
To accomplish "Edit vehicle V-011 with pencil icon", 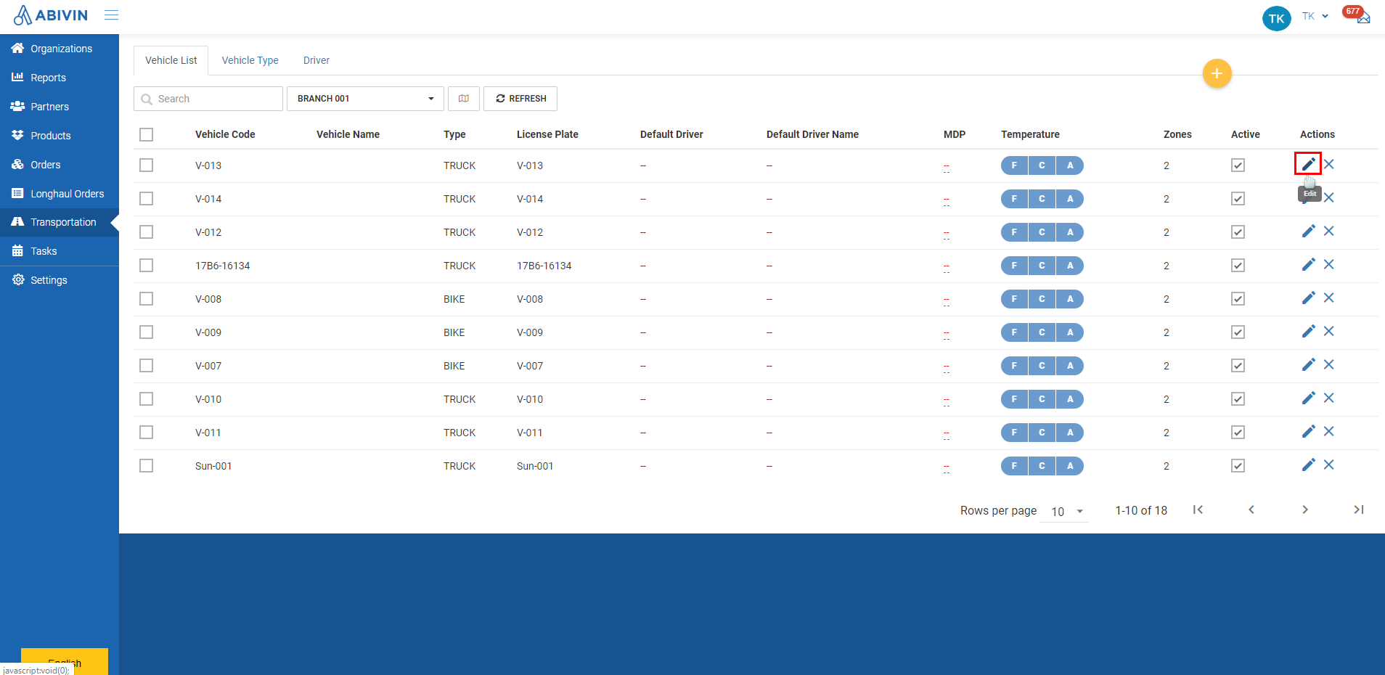I will [1308, 431].
